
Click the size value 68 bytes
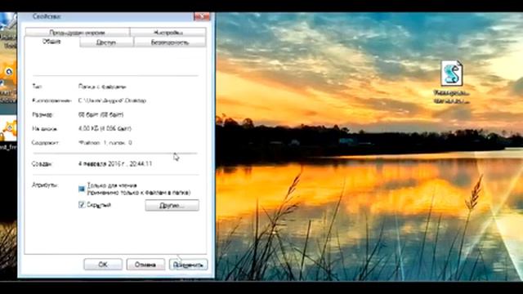(101, 114)
